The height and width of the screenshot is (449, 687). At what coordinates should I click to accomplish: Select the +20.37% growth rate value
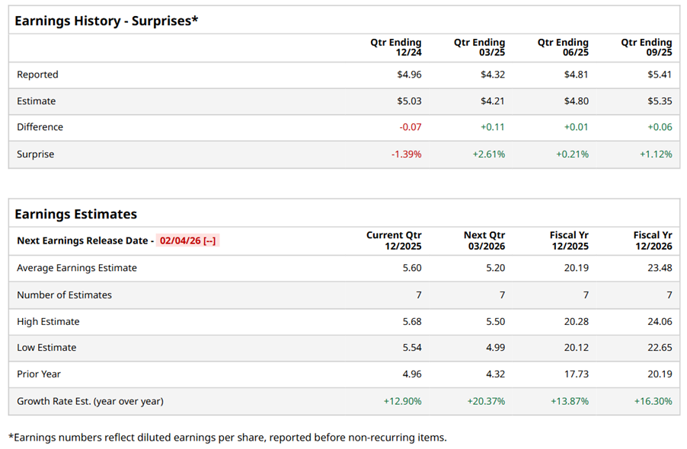pyautogui.click(x=486, y=401)
